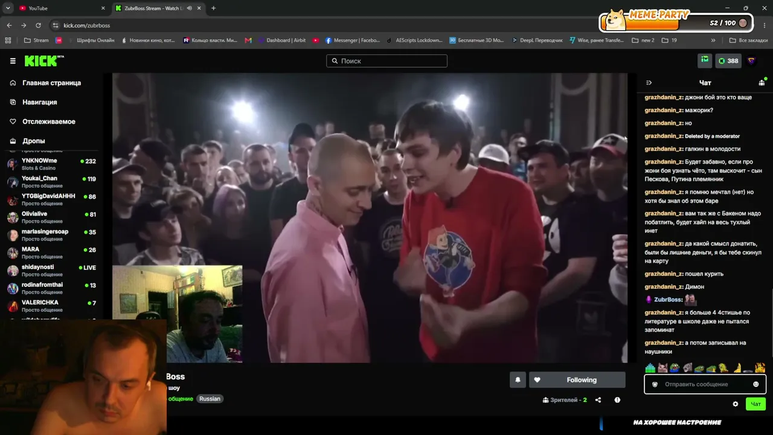Open YTGBigDavidAHHH channel in sidebar
Image resolution: width=773 pixels, height=435 pixels.
point(51,199)
